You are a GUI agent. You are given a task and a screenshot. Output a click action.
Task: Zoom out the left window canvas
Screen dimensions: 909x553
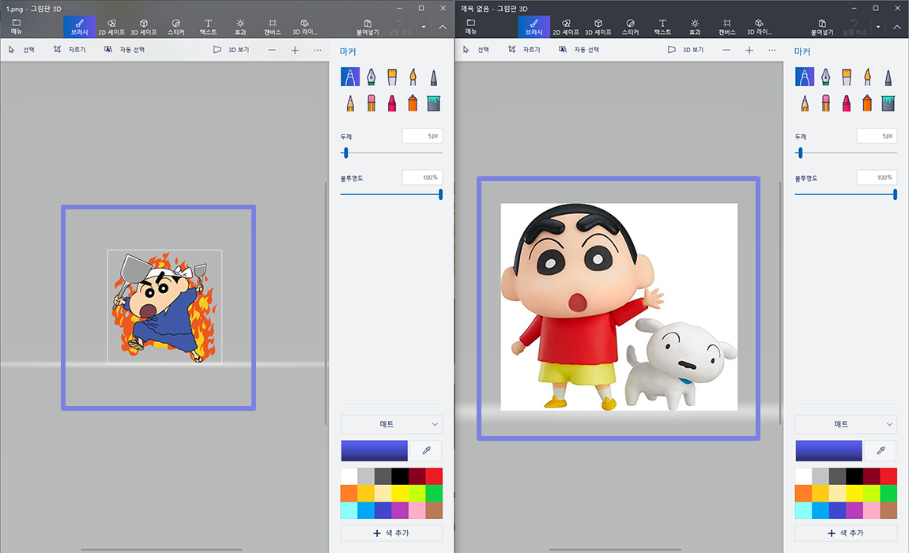[x=272, y=50]
